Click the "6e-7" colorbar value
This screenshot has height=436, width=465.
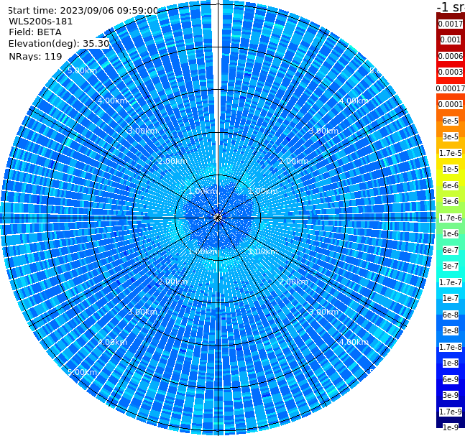point(451,250)
